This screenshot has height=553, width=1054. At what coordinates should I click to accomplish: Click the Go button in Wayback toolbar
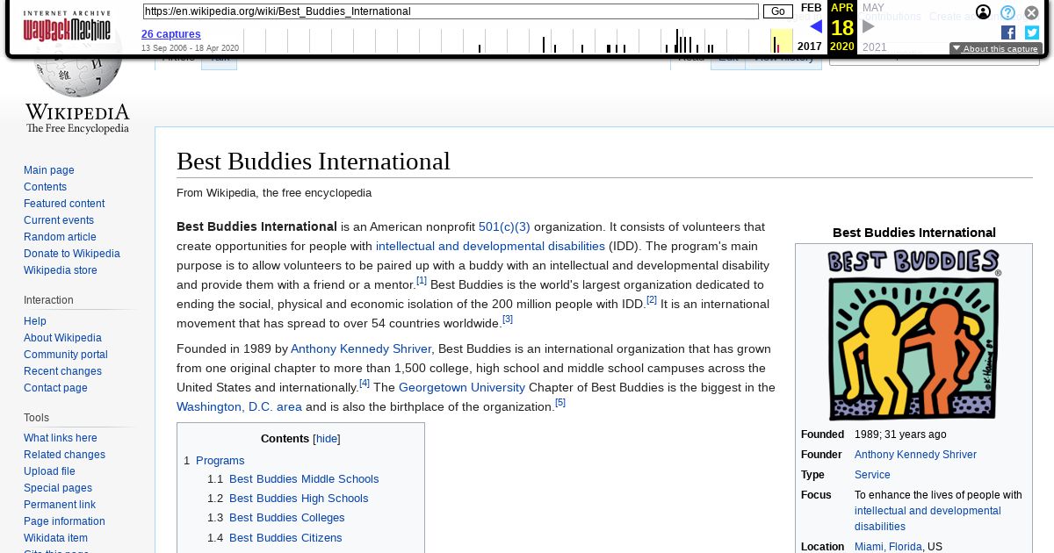coord(777,11)
